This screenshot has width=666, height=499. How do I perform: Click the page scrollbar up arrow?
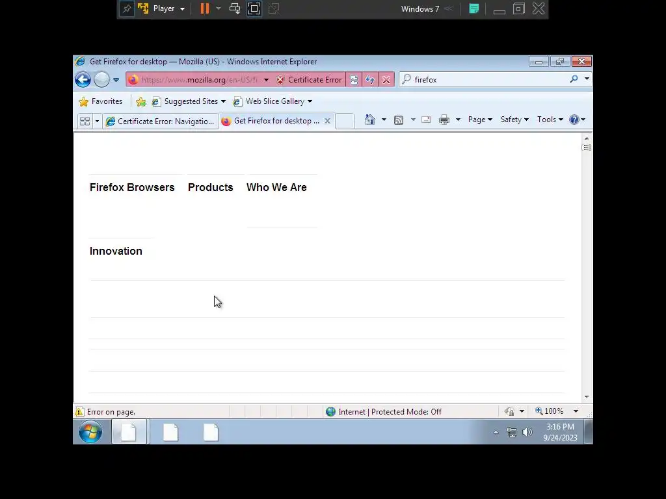587,138
